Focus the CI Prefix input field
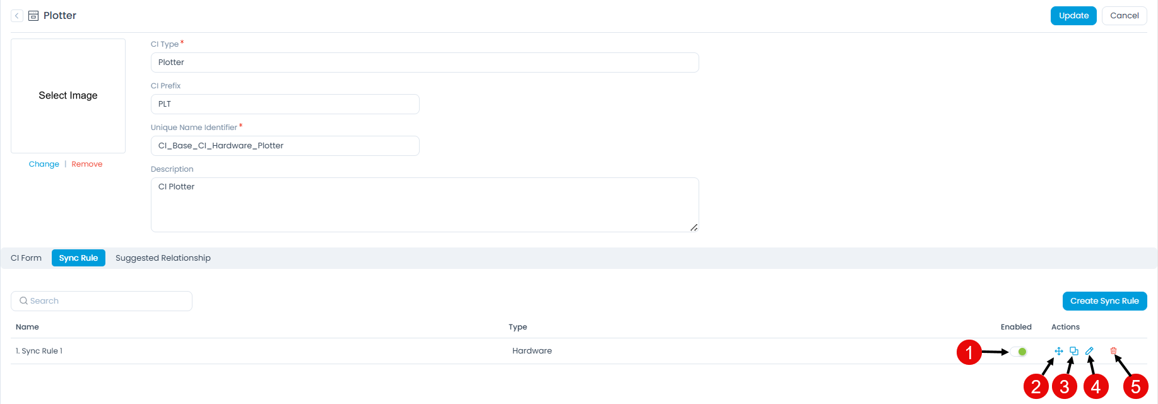The height and width of the screenshot is (404, 1158). 285,104
